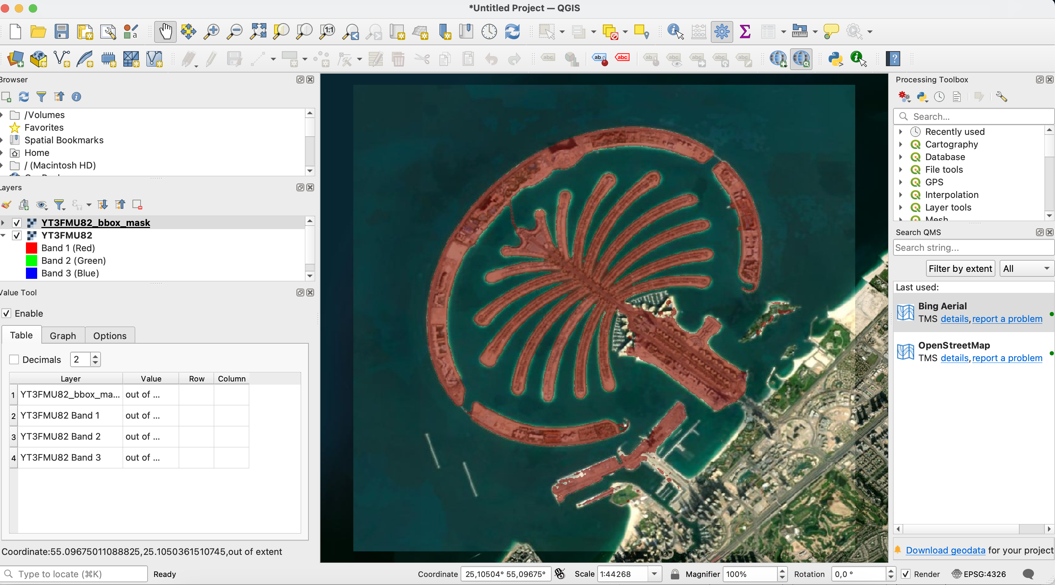Disable the Value Tool Enable checkbox

pyautogui.click(x=7, y=313)
